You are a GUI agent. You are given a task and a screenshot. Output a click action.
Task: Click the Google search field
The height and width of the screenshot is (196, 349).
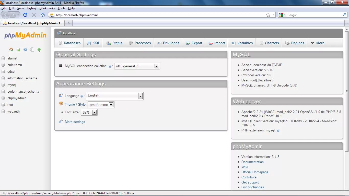click(x=314, y=15)
